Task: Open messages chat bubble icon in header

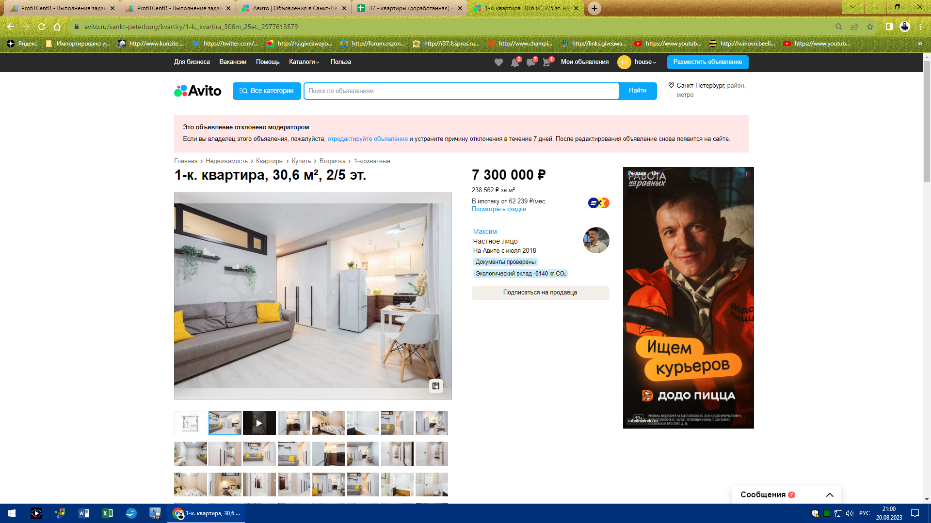Action: 531,62
